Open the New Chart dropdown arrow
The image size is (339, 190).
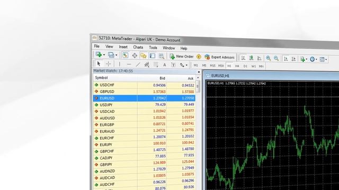(x=104, y=55)
